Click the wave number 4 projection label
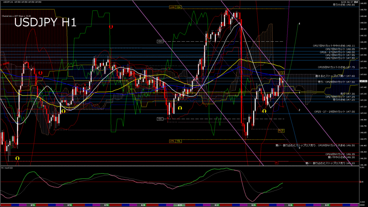368x207 pixels. pos(299,23)
